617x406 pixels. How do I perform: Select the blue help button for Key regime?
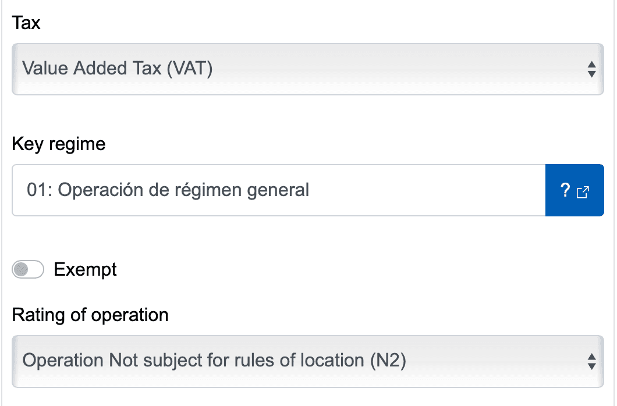(575, 190)
